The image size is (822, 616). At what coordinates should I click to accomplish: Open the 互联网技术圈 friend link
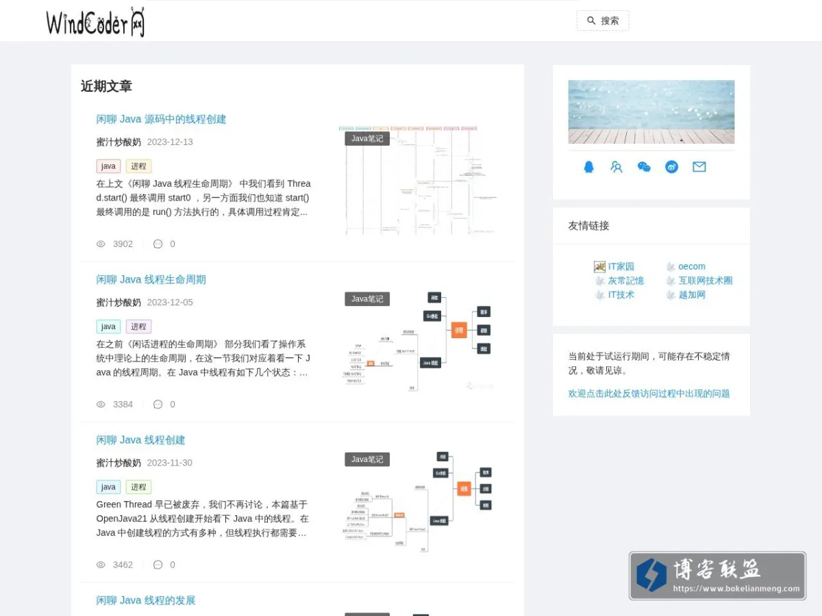tap(706, 281)
